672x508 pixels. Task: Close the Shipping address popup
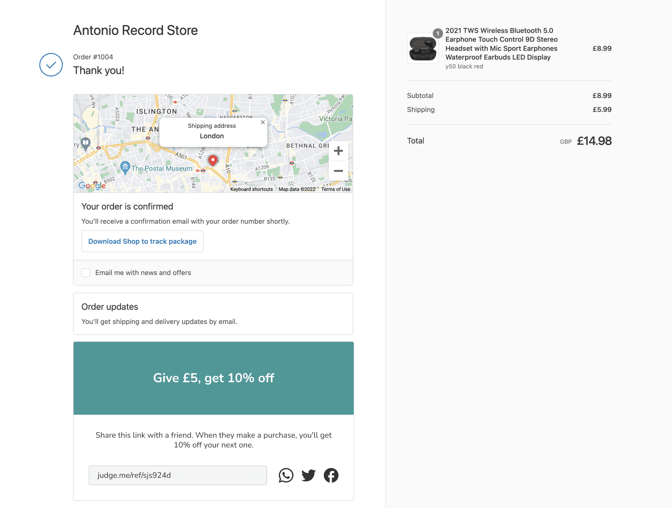[263, 122]
